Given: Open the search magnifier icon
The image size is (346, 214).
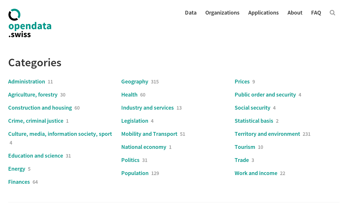Looking at the screenshot, I should tap(332, 13).
